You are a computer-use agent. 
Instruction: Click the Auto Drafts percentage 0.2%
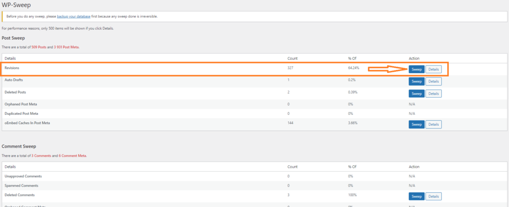click(x=351, y=80)
